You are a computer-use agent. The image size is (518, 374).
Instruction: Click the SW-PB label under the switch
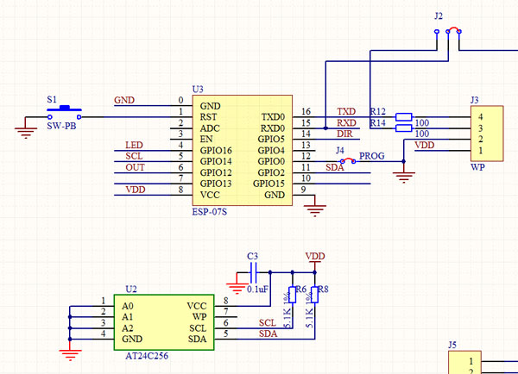coord(61,126)
